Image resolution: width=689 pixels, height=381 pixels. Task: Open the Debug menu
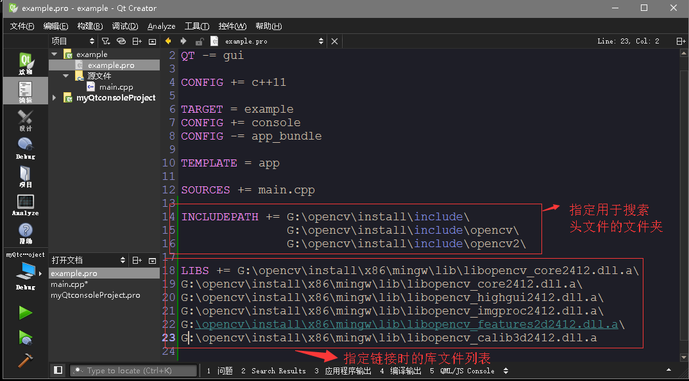pos(125,26)
